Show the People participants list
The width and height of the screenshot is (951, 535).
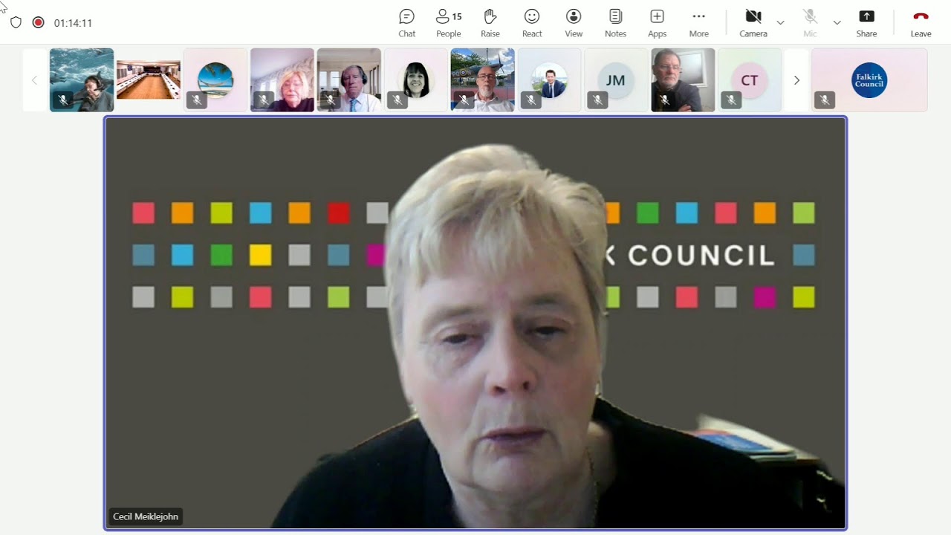(x=449, y=23)
